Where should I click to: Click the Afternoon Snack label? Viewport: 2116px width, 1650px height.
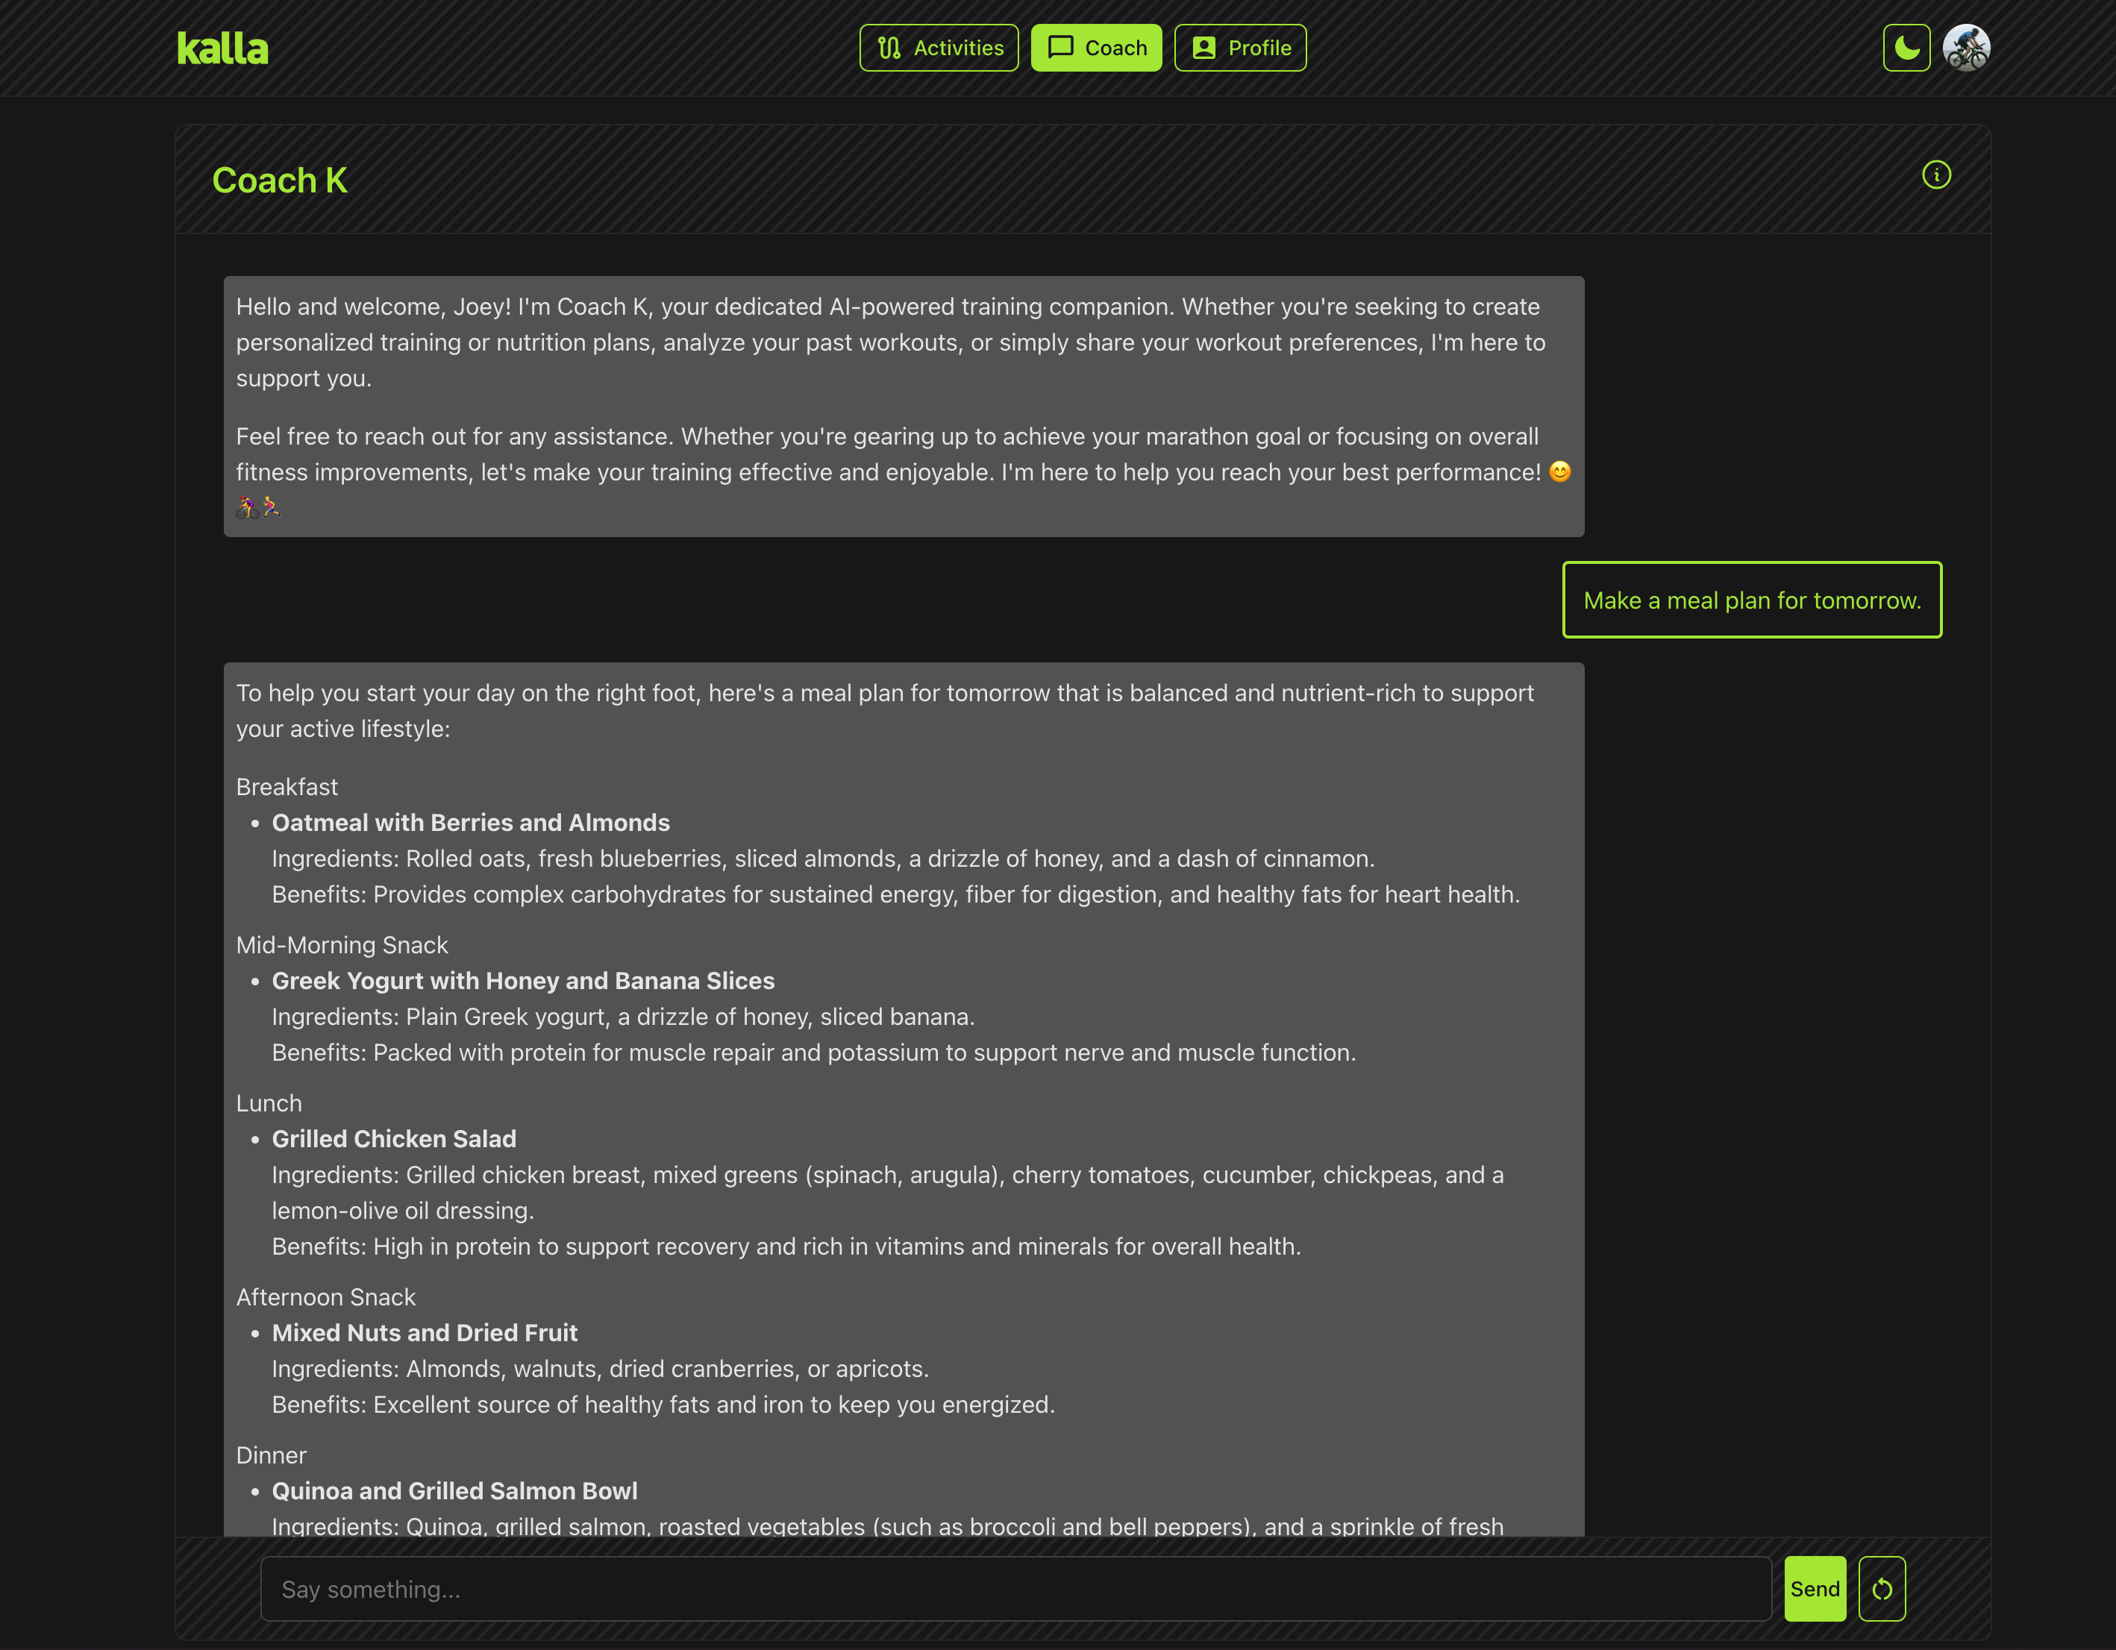tap(325, 1296)
